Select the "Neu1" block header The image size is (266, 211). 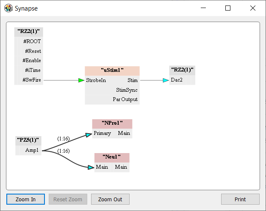point(112,157)
